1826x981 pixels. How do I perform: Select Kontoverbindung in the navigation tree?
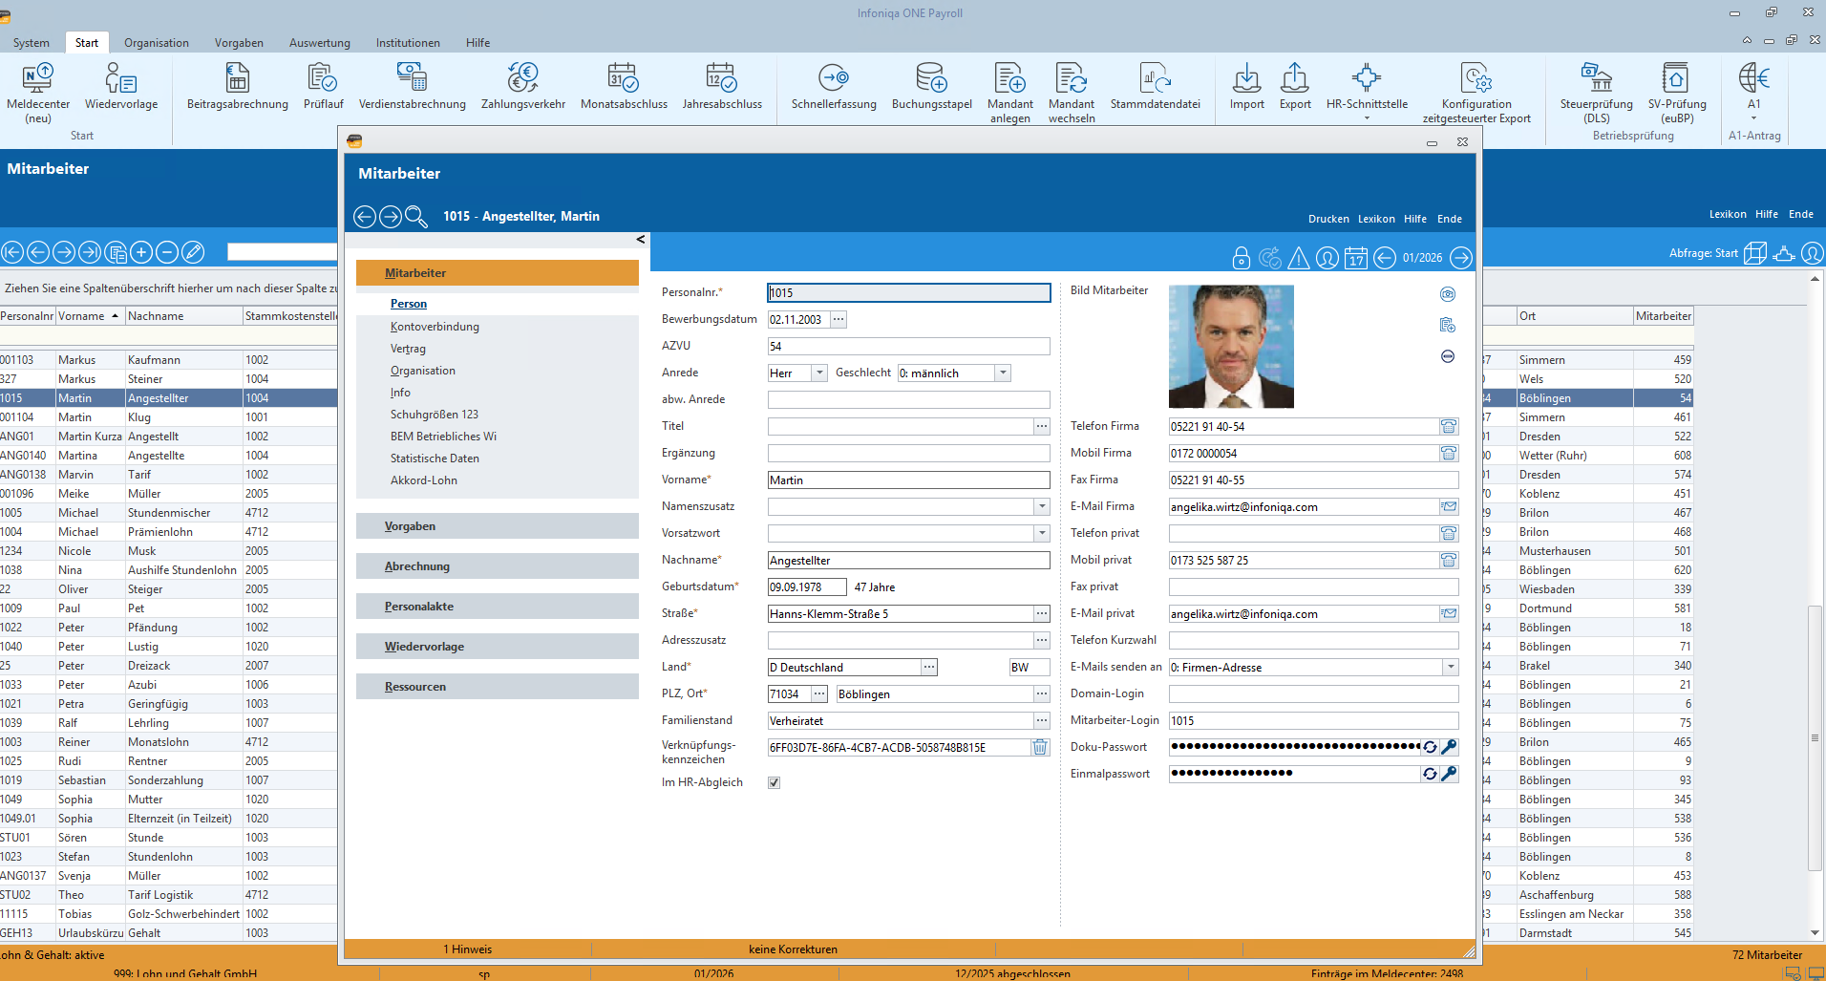pos(435,327)
